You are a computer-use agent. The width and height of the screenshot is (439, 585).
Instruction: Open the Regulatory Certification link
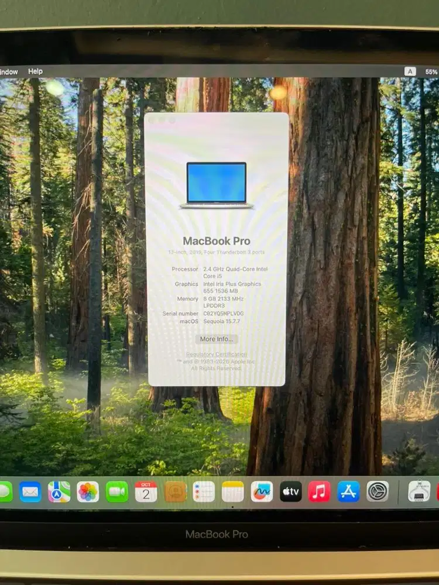point(217,354)
